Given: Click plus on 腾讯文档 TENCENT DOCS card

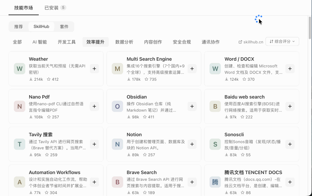Looking at the screenshot, I should coord(290,182).
